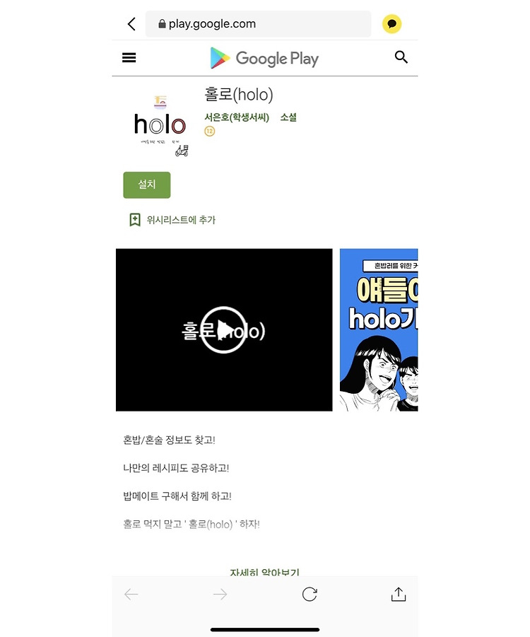Open the share sheet icon
The height and width of the screenshot is (637, 530).
pos(399,594)
